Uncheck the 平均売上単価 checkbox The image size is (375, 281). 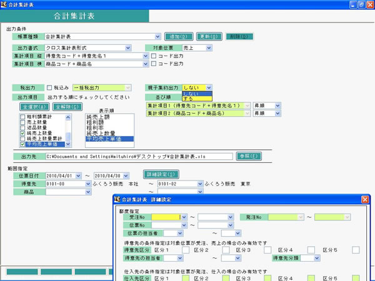22,144
